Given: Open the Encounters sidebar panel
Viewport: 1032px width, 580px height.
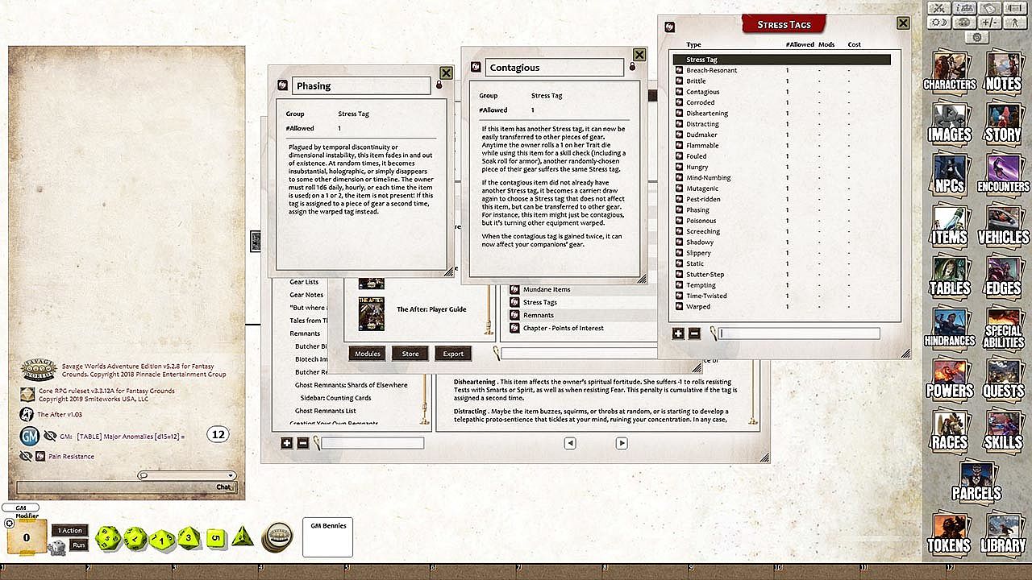Looking at the screenshot, I should coord(1003,173).
